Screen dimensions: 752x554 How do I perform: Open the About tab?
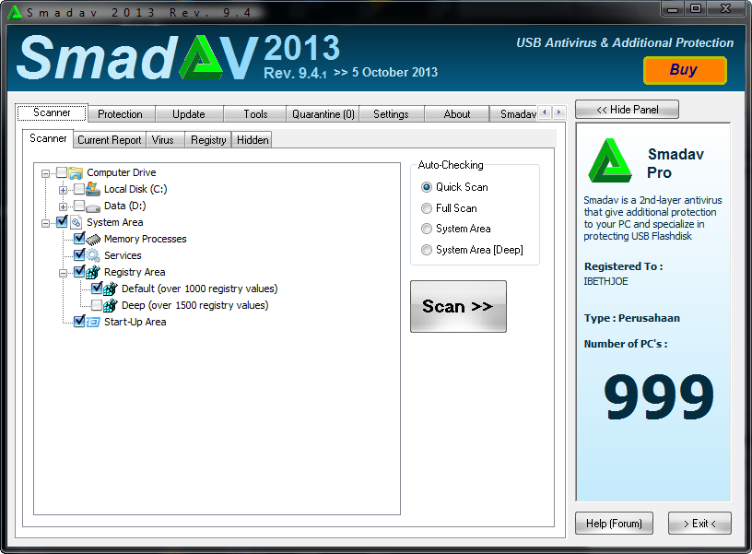click(x=457, y=114)
